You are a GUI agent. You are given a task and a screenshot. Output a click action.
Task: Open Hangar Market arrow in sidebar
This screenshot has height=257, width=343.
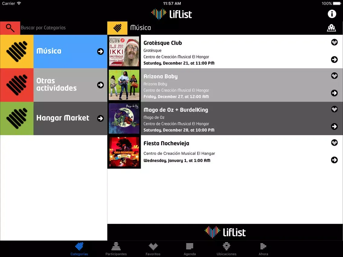point(101,118)
